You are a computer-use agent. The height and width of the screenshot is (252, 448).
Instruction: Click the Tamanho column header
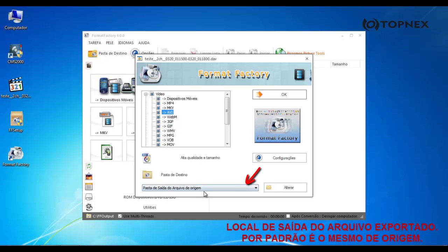340,64
